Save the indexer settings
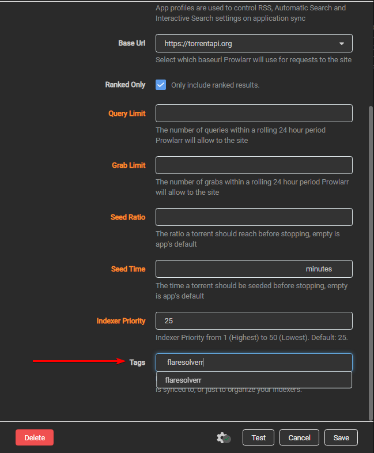Viewport: 374px width, 453px height. point(341,437)
